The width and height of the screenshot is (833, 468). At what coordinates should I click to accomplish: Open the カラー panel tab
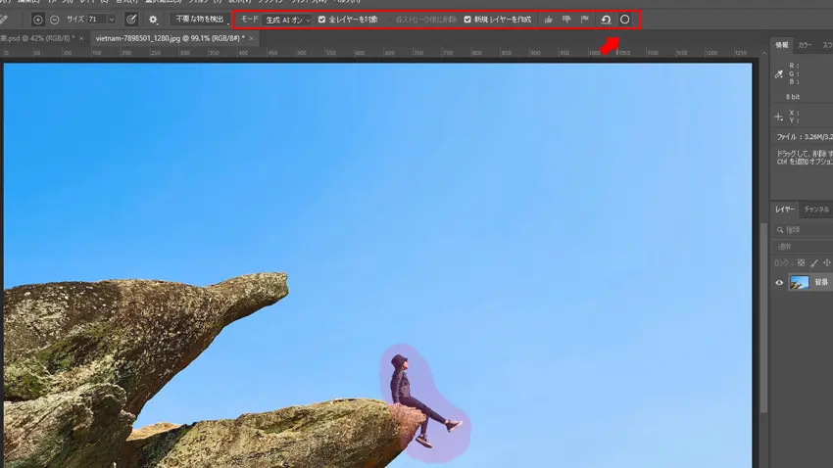pos(805,45)
